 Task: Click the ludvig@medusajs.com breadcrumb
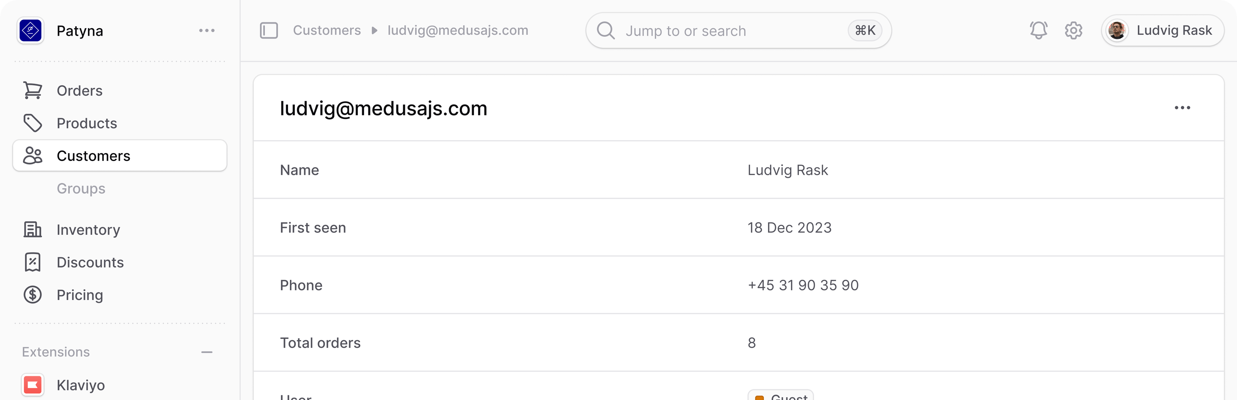(x=458, y=30)
